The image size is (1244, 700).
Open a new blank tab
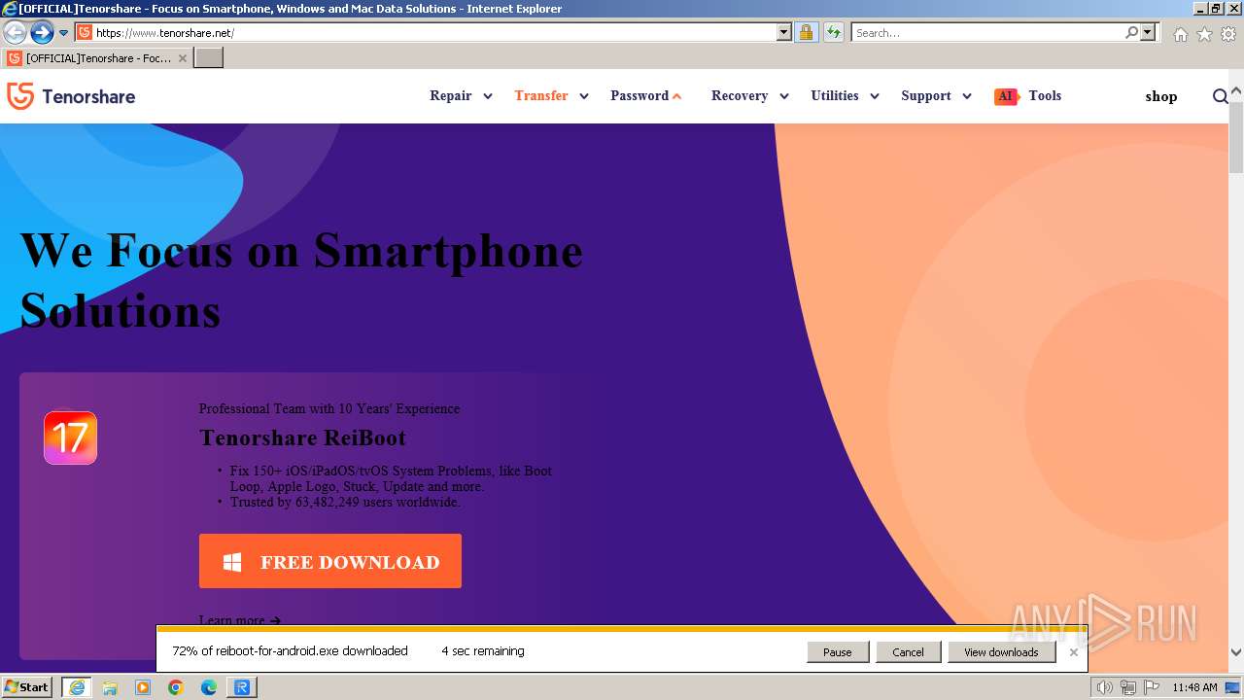tap(209, 58)
